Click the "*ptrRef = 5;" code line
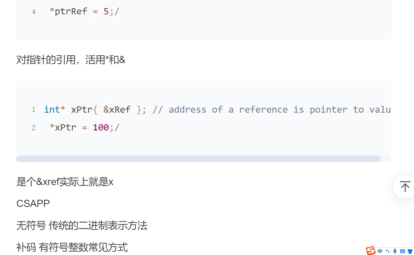 pyautogui.click(x=84, y=12)
